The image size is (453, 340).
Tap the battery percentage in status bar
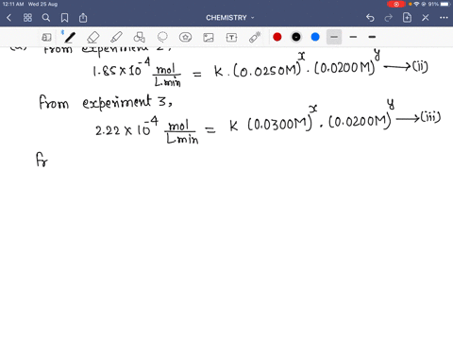[433, 4]
